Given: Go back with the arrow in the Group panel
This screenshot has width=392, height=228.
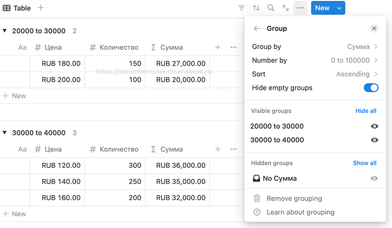Looking at the screenshot, I should [257, 28].
